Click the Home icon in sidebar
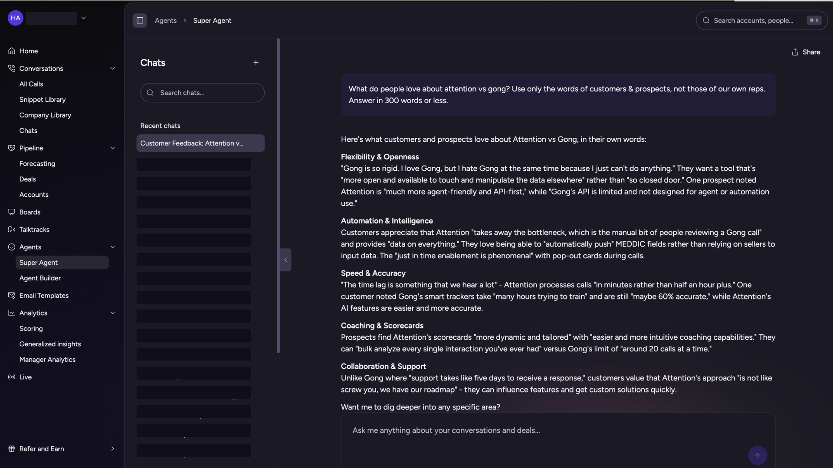The image size is (833, 468). (12, 51)
